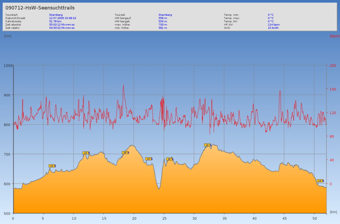Image resolution: width=340 pixels, height=224 pixels.
Task: Click the red 200 heart rate tick label
Action: click(333, 65)
